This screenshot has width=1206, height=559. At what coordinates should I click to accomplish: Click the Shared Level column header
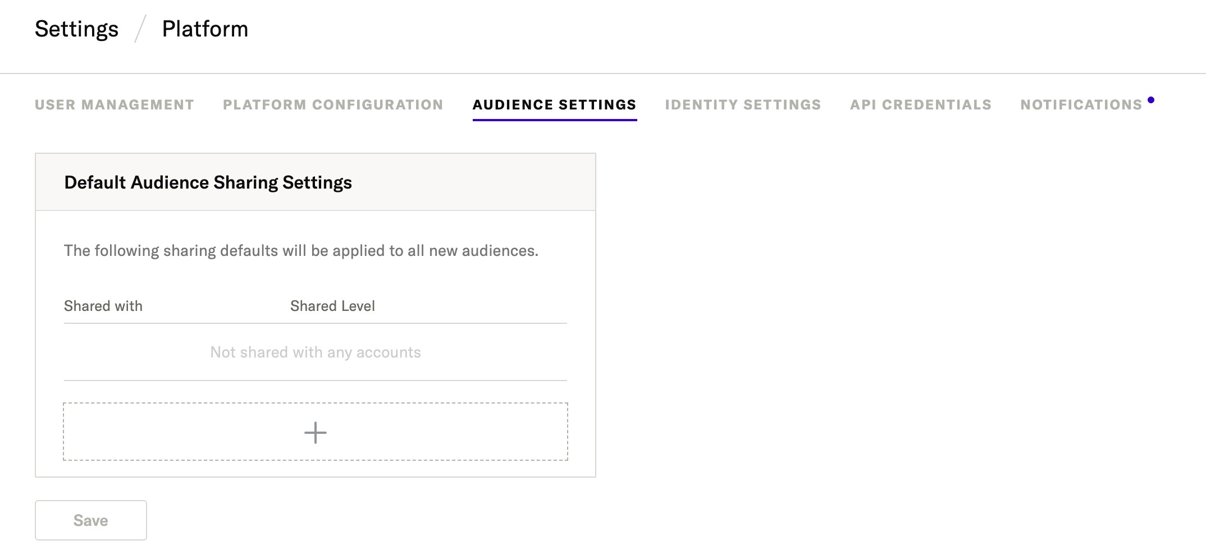click(332, 306)
